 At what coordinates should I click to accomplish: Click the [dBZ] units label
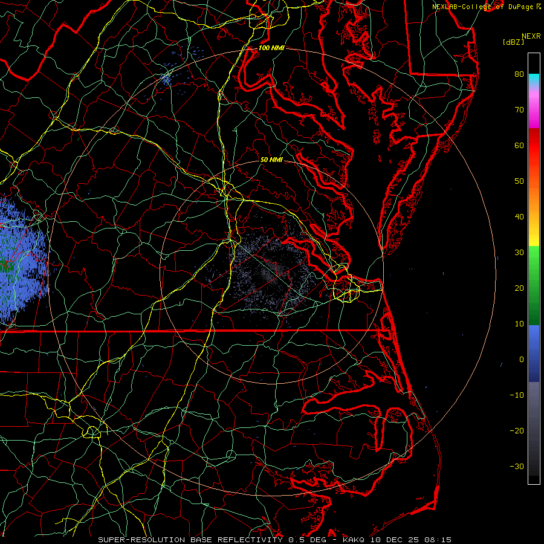tap(513, 42)
